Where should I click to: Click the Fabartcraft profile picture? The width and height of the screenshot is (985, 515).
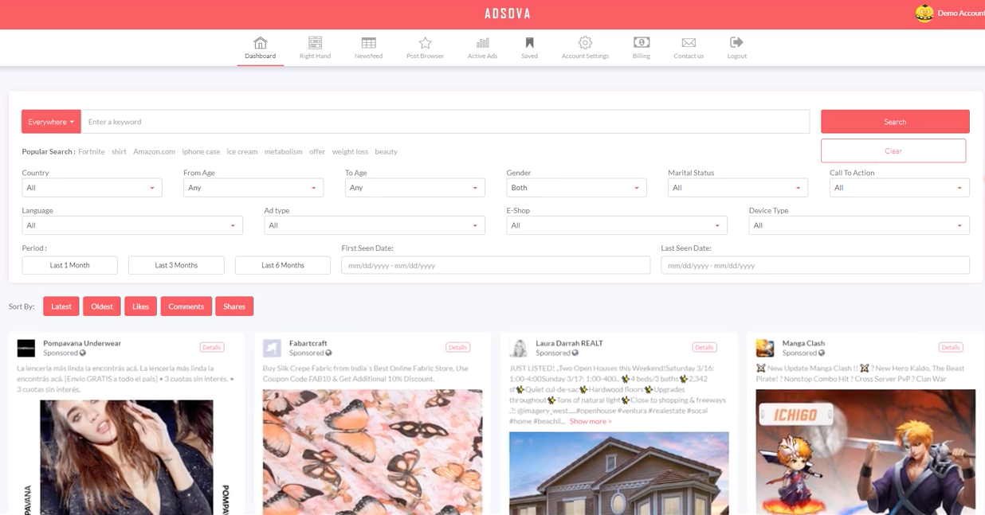point(272,348)
